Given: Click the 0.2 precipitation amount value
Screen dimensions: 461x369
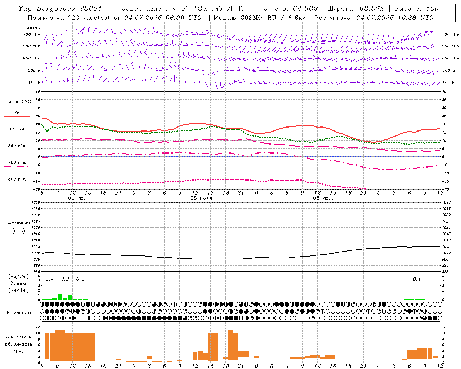Looking at the screenshot, I should pos(80,279).
